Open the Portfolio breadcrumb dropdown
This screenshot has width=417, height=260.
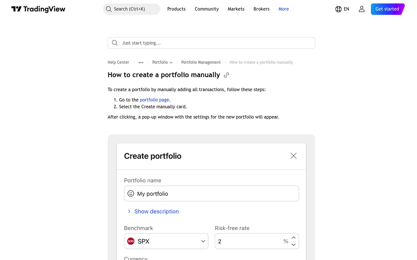point(162,62)
